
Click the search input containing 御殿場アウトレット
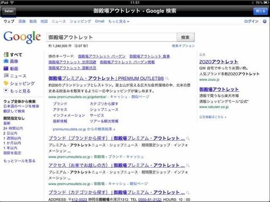coord(112,37)
